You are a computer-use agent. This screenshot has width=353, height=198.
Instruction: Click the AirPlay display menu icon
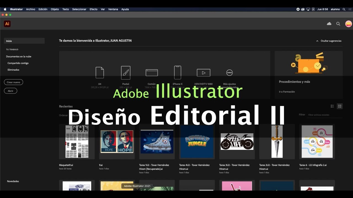[308, 9]
